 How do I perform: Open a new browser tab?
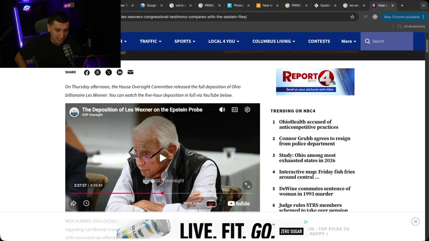(402, 5)
